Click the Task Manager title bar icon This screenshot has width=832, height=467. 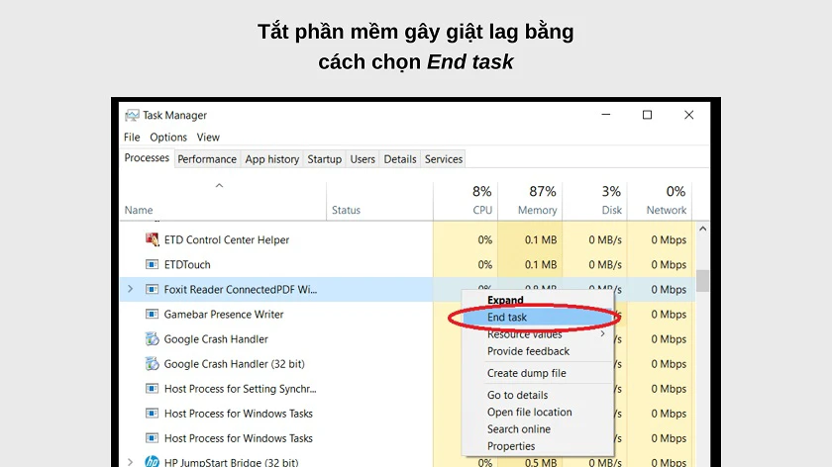coord(132,115)
